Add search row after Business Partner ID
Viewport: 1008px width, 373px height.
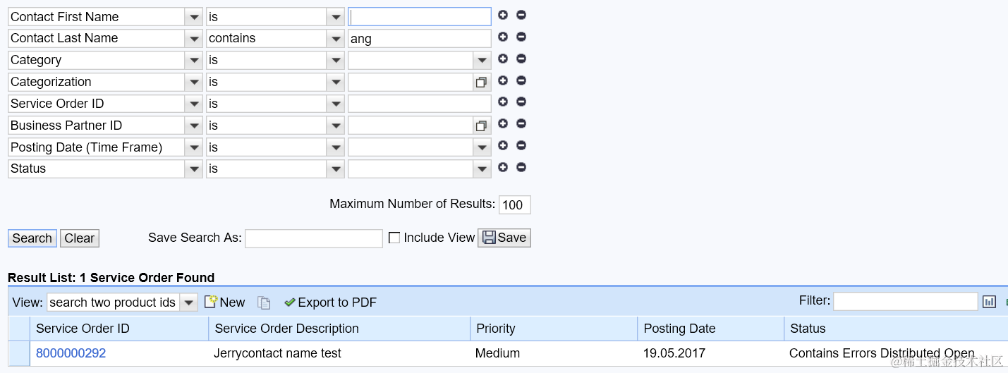pos(503,123)
